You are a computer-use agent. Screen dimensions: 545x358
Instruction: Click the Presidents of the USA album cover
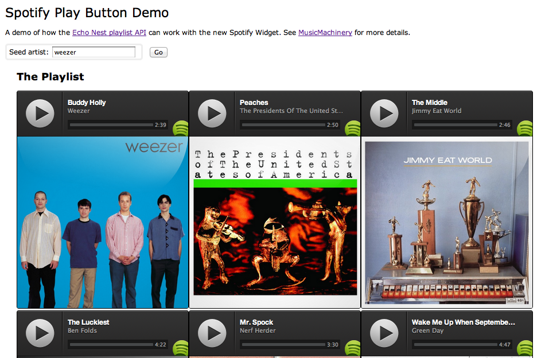[275, 223]
